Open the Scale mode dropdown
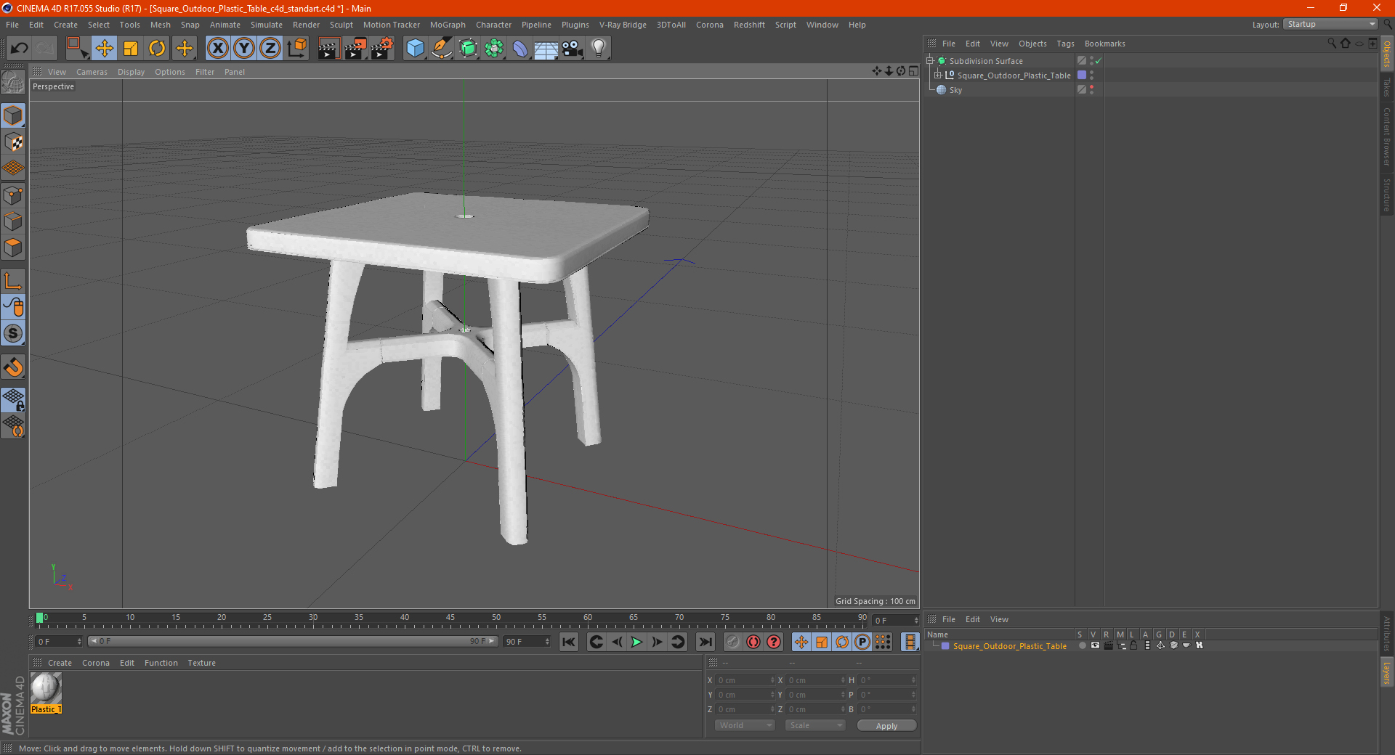The image size is (1395, 755). [x=815, y=725]
